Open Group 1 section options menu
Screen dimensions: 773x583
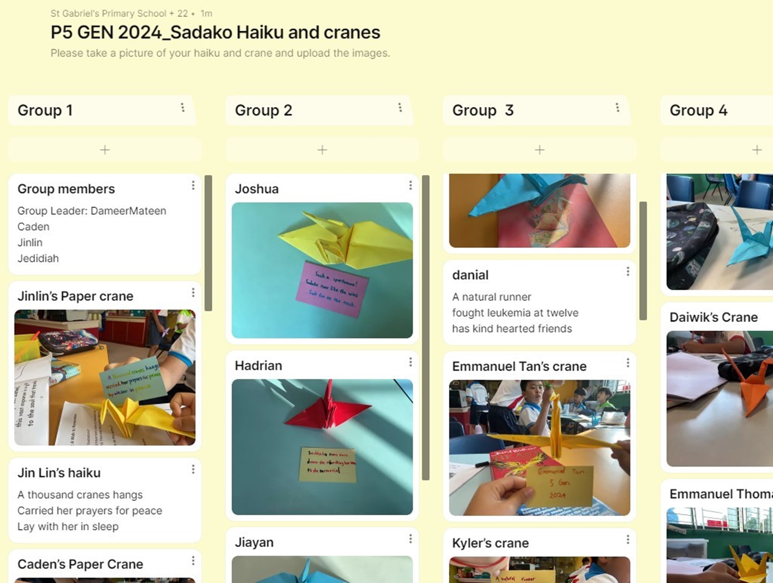click(183, 108)
